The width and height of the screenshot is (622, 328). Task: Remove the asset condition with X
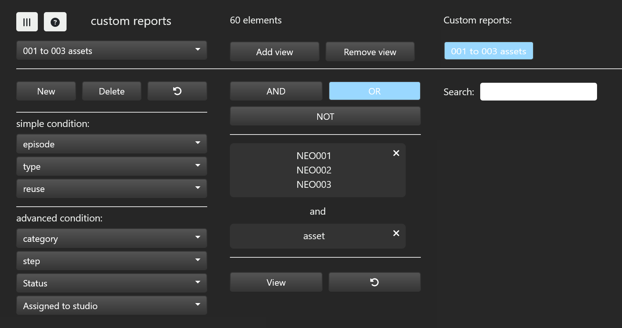396,233
